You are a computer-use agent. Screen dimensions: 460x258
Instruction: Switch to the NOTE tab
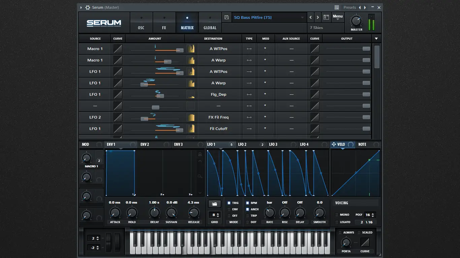(368, 144)
